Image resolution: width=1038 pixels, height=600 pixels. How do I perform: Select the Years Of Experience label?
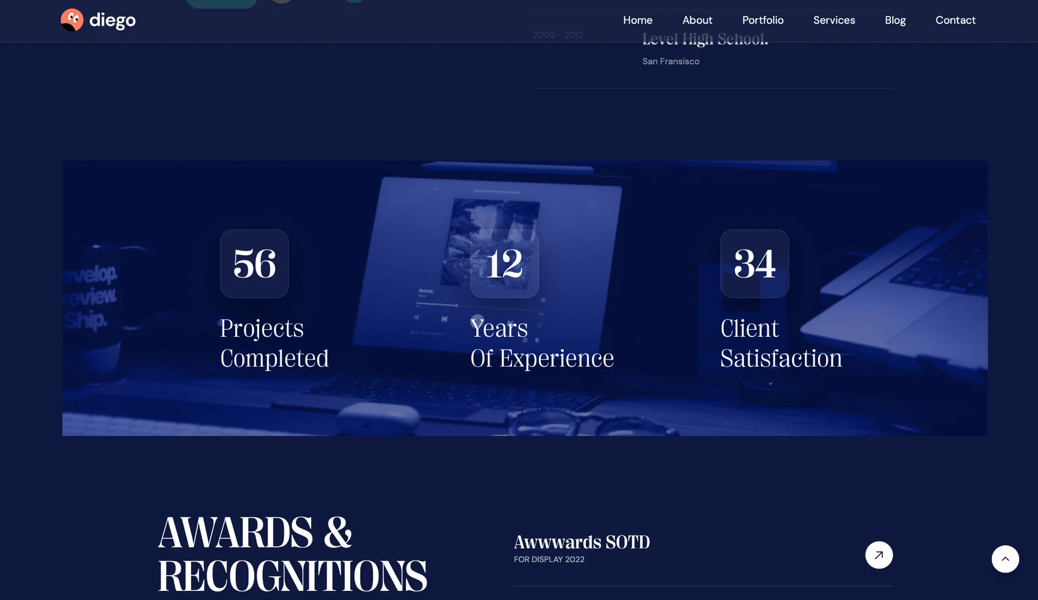pos(542,343)
